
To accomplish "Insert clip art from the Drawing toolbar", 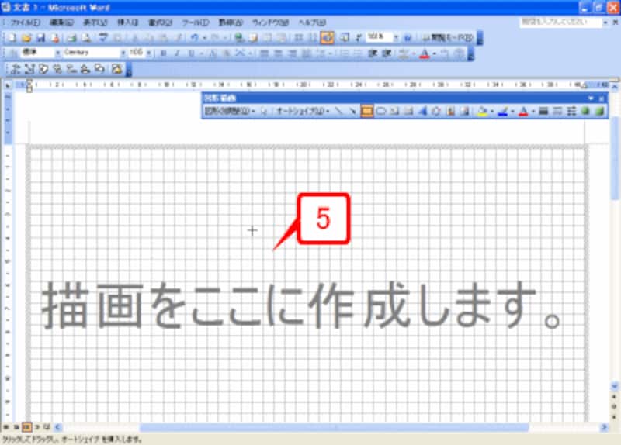I will point(450,112).
